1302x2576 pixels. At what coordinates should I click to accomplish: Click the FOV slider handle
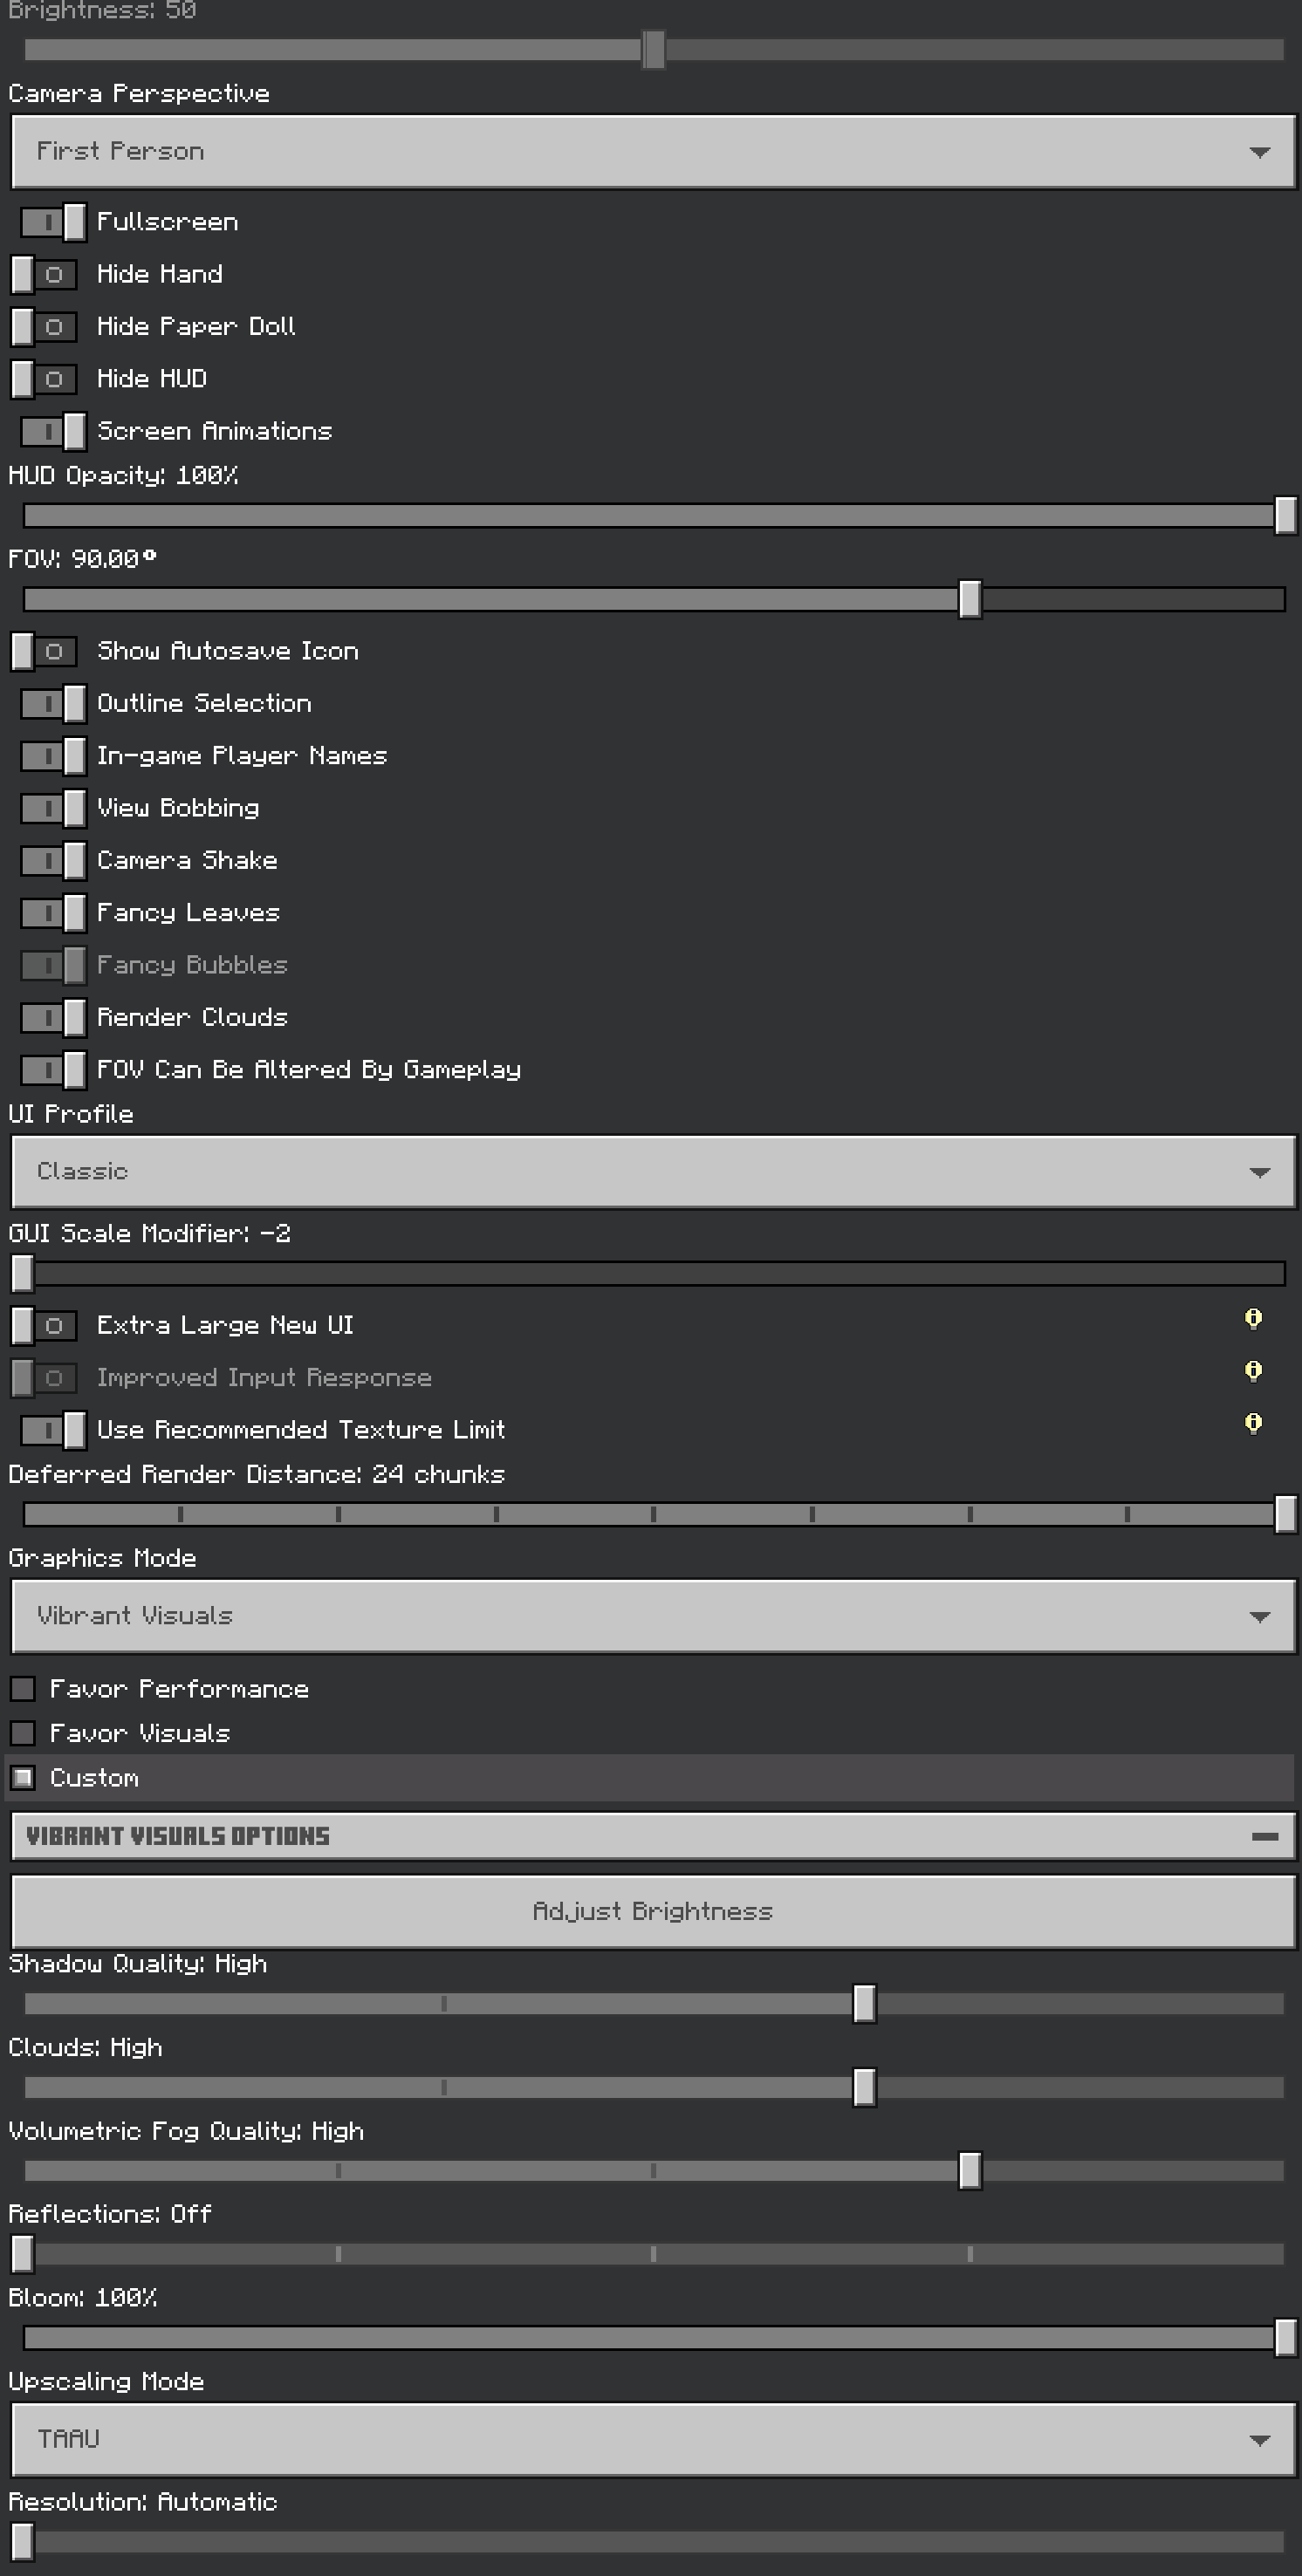(x=969, y=600)
